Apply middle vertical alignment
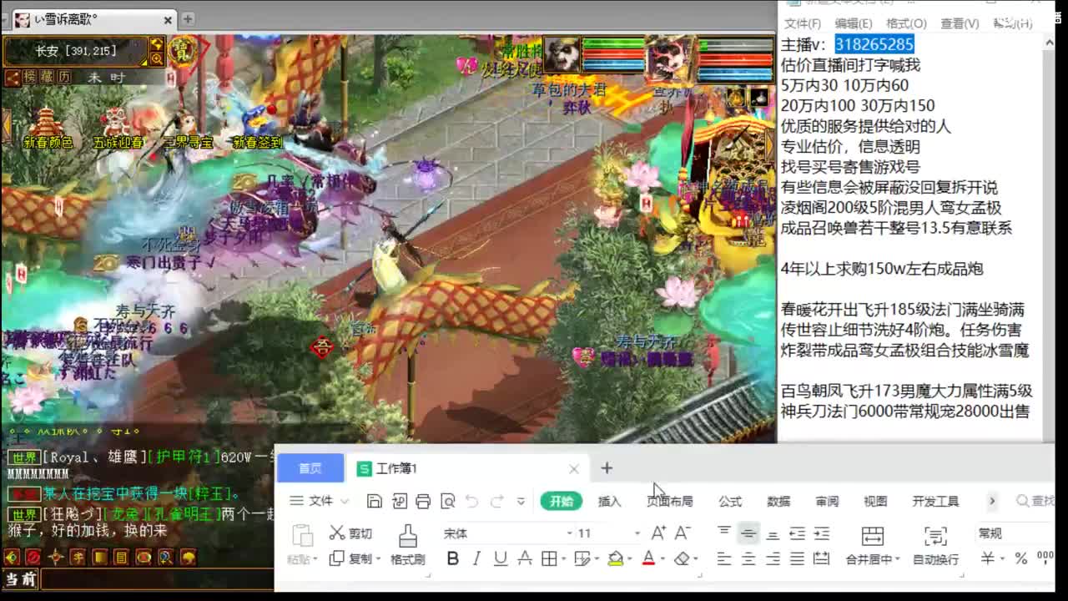The image size is (1068, 601). (x=748, y=533)
